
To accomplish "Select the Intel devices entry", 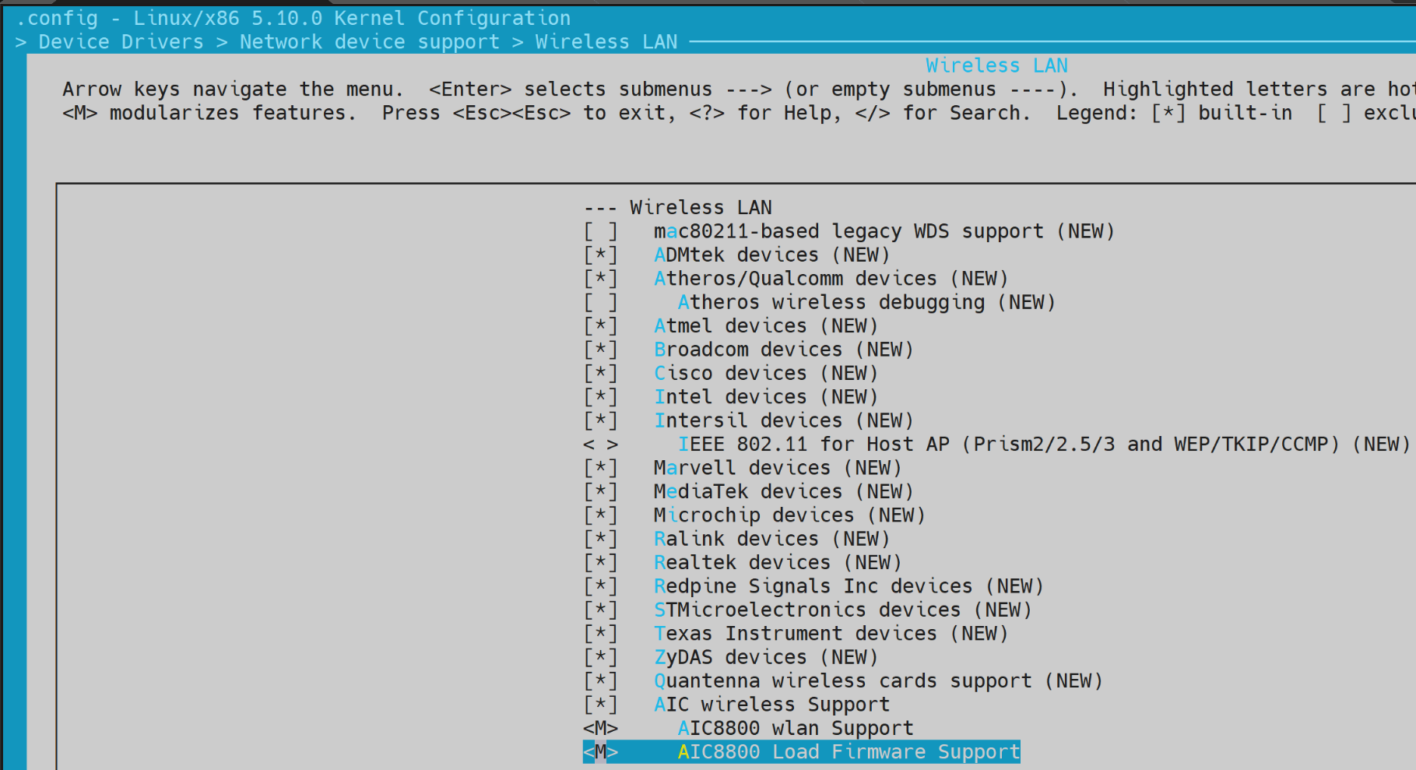I will 766,397.
